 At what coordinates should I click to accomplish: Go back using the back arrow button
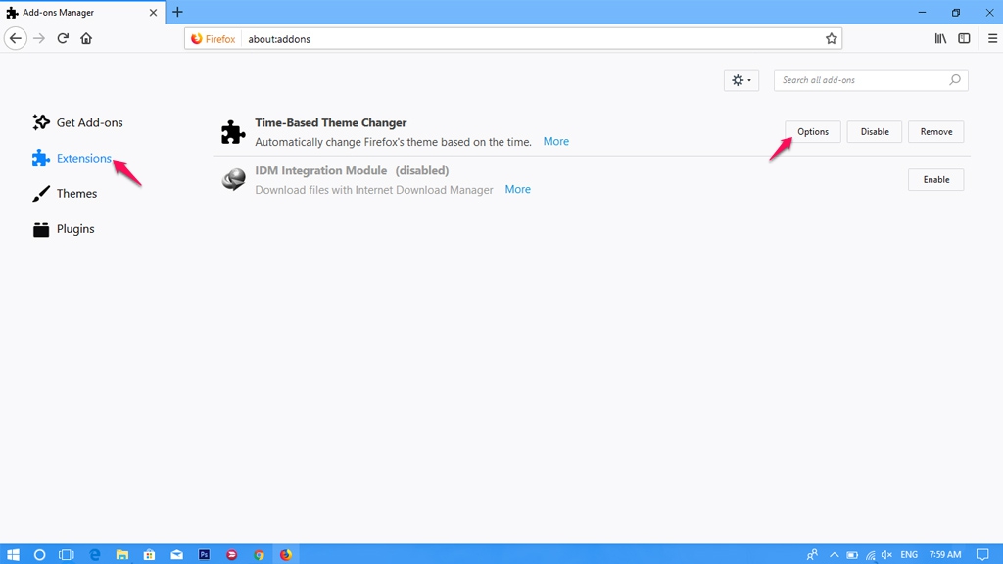pos(16,38)
